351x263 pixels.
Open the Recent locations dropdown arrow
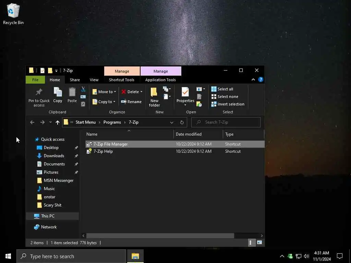tap(51, 122)
